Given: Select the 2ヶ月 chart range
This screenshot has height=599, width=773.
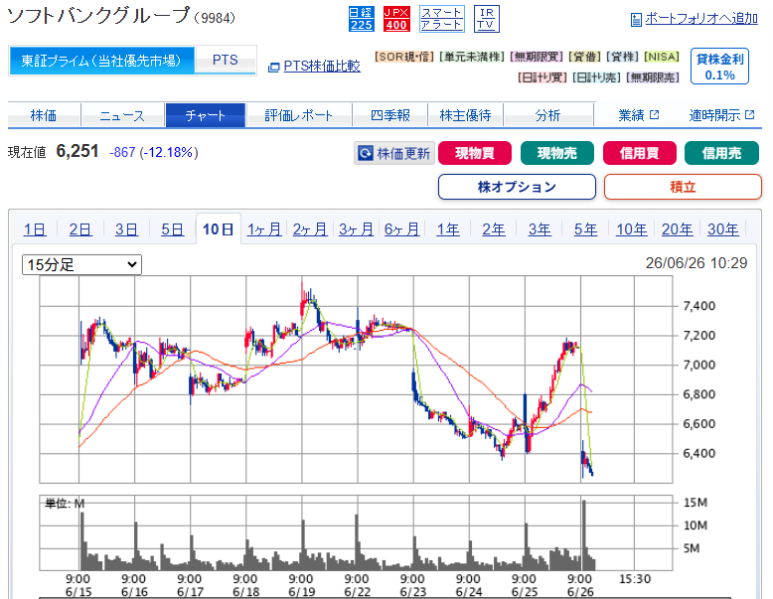Looking at the screenshot, I should click(x=310, y=229).
